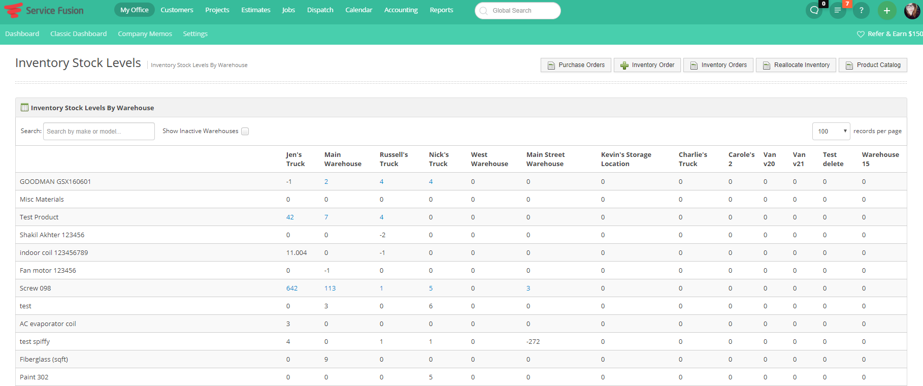Click Jen's Truck quantity 642 for Screw 098
Viewport: 923px width, 386px height.
tap(292, 288)
